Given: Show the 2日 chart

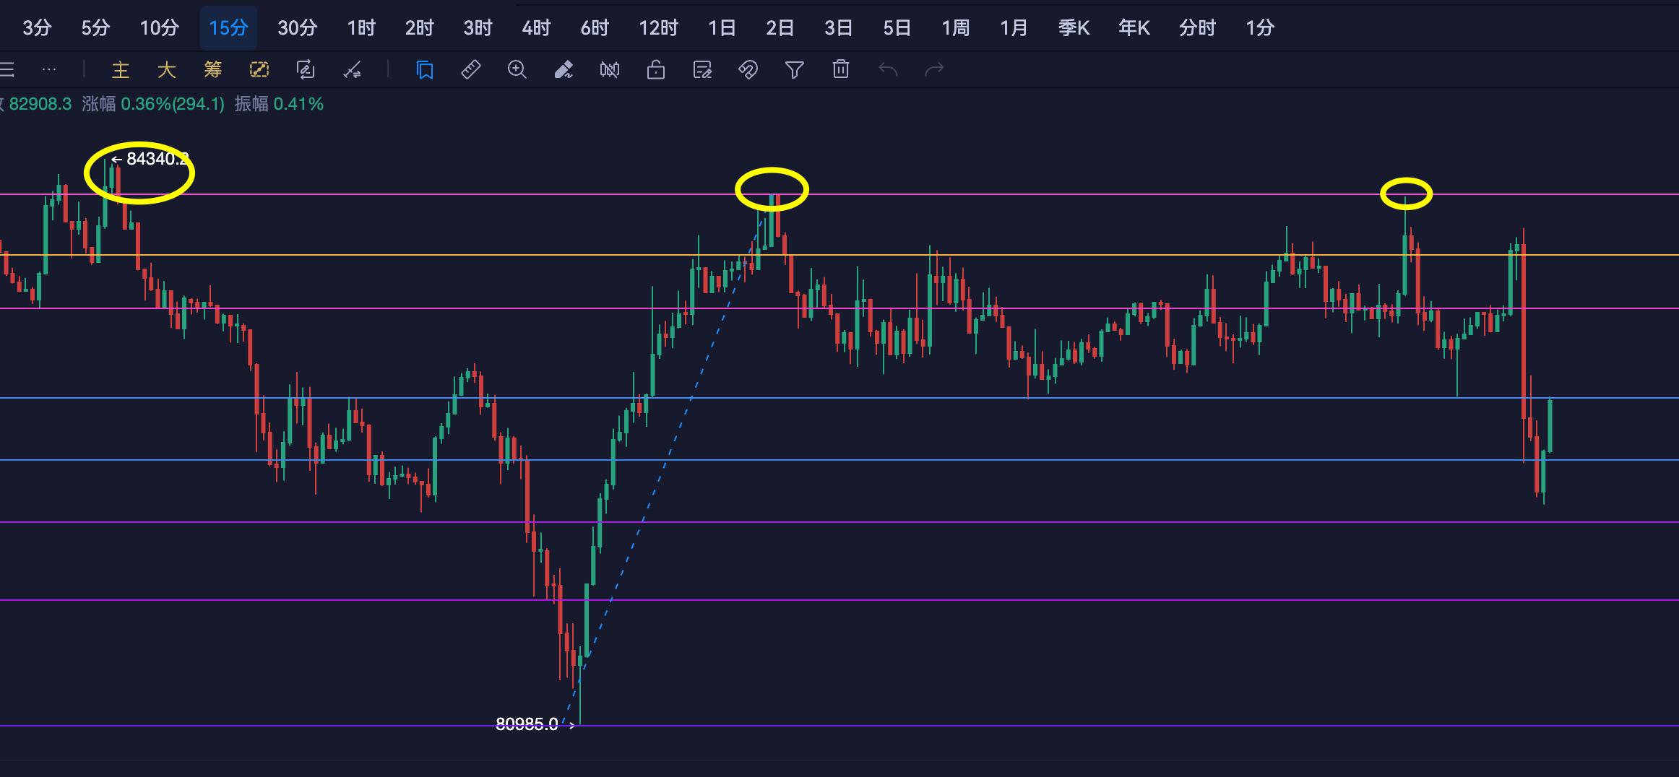Looking at the screenshot, I should (780, 28).
